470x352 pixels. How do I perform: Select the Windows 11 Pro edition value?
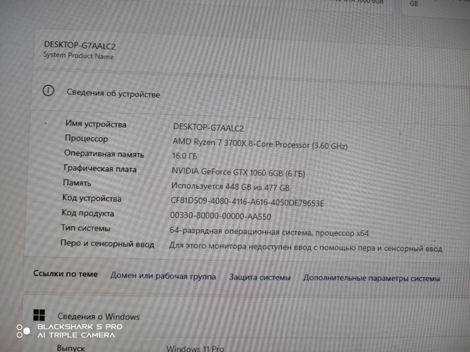[195, 348]
